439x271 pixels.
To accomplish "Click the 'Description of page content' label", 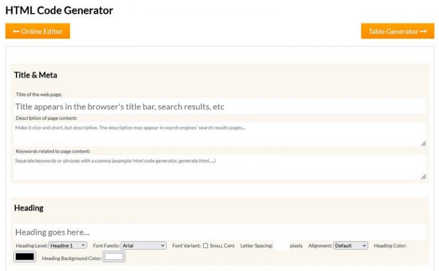I will click(50, 118).
